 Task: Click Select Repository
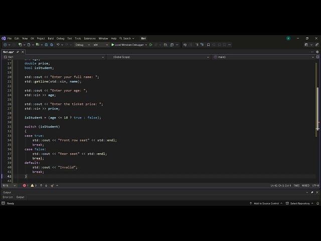coord(300,203)
